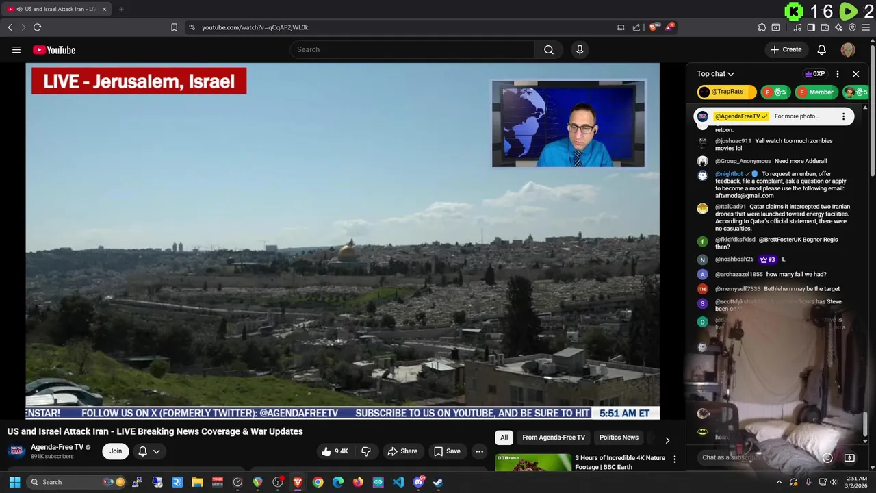Open browser main menu hamburger

866,27
